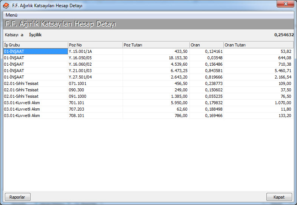Click the Poz No column header
The width and height of the screenshot is (297, 205).
95,45
